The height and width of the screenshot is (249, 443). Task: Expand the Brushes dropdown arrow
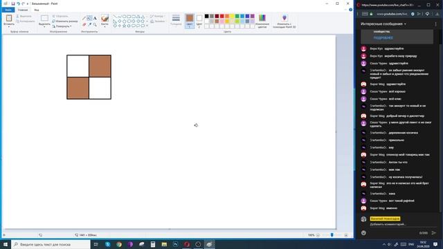click(105, 26)
